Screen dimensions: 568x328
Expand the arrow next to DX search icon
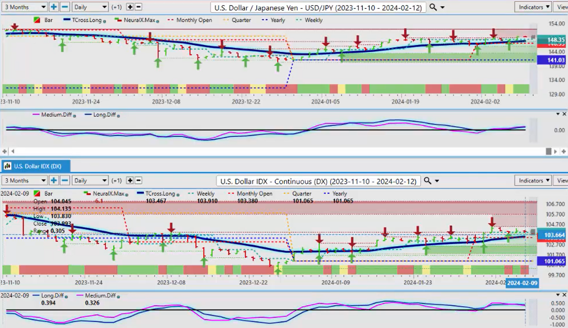437,181
